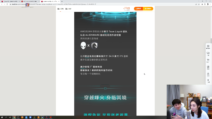Viewport: 212px width, 119px height.
Task: Click the yellow add to cart button
Action: (x=148, y=9)
